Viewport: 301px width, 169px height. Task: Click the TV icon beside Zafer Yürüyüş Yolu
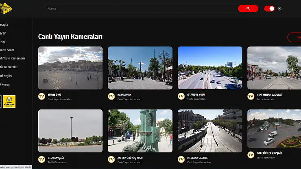pyautogui.click(x=111, y=159)
